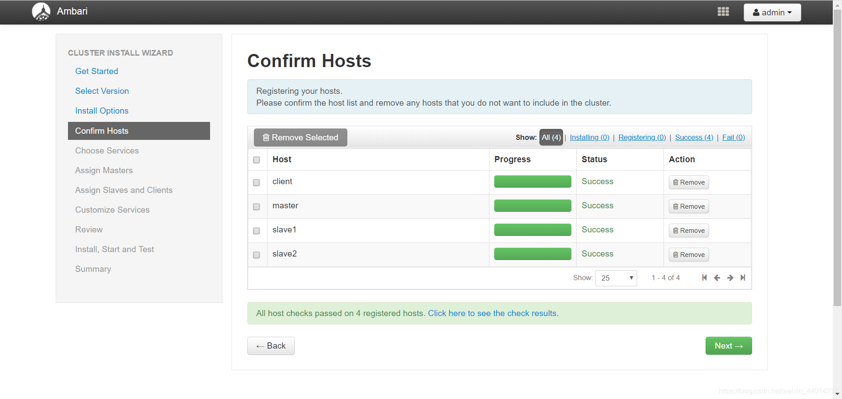Click the master Success status
Viewport: 842px width, 399px height.
597,206
